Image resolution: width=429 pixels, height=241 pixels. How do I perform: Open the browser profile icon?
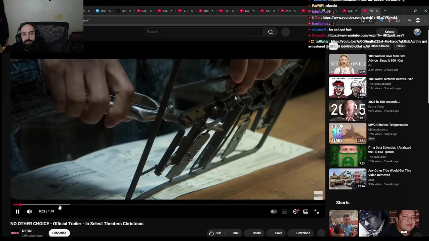[418, 20]
